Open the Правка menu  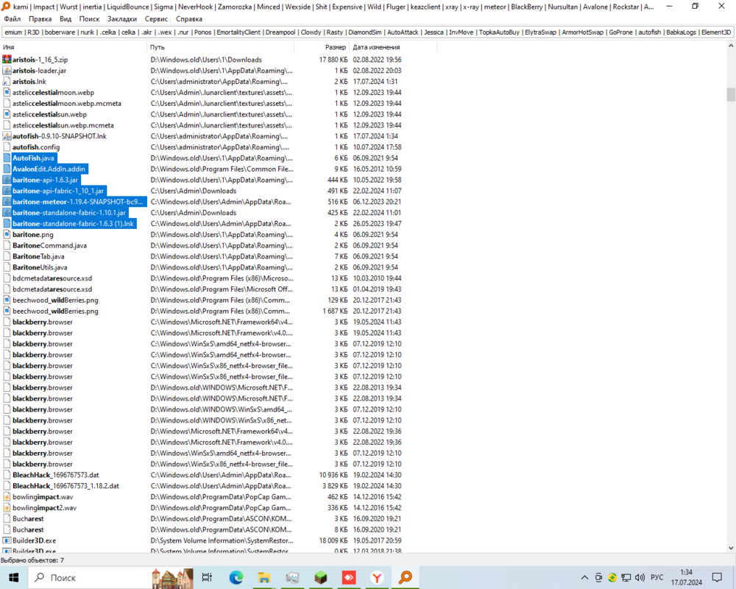[40, 19]
